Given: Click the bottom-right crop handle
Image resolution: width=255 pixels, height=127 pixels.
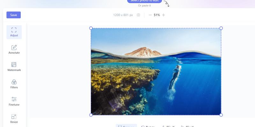Looking at the screenshot, I should [221, 115].
